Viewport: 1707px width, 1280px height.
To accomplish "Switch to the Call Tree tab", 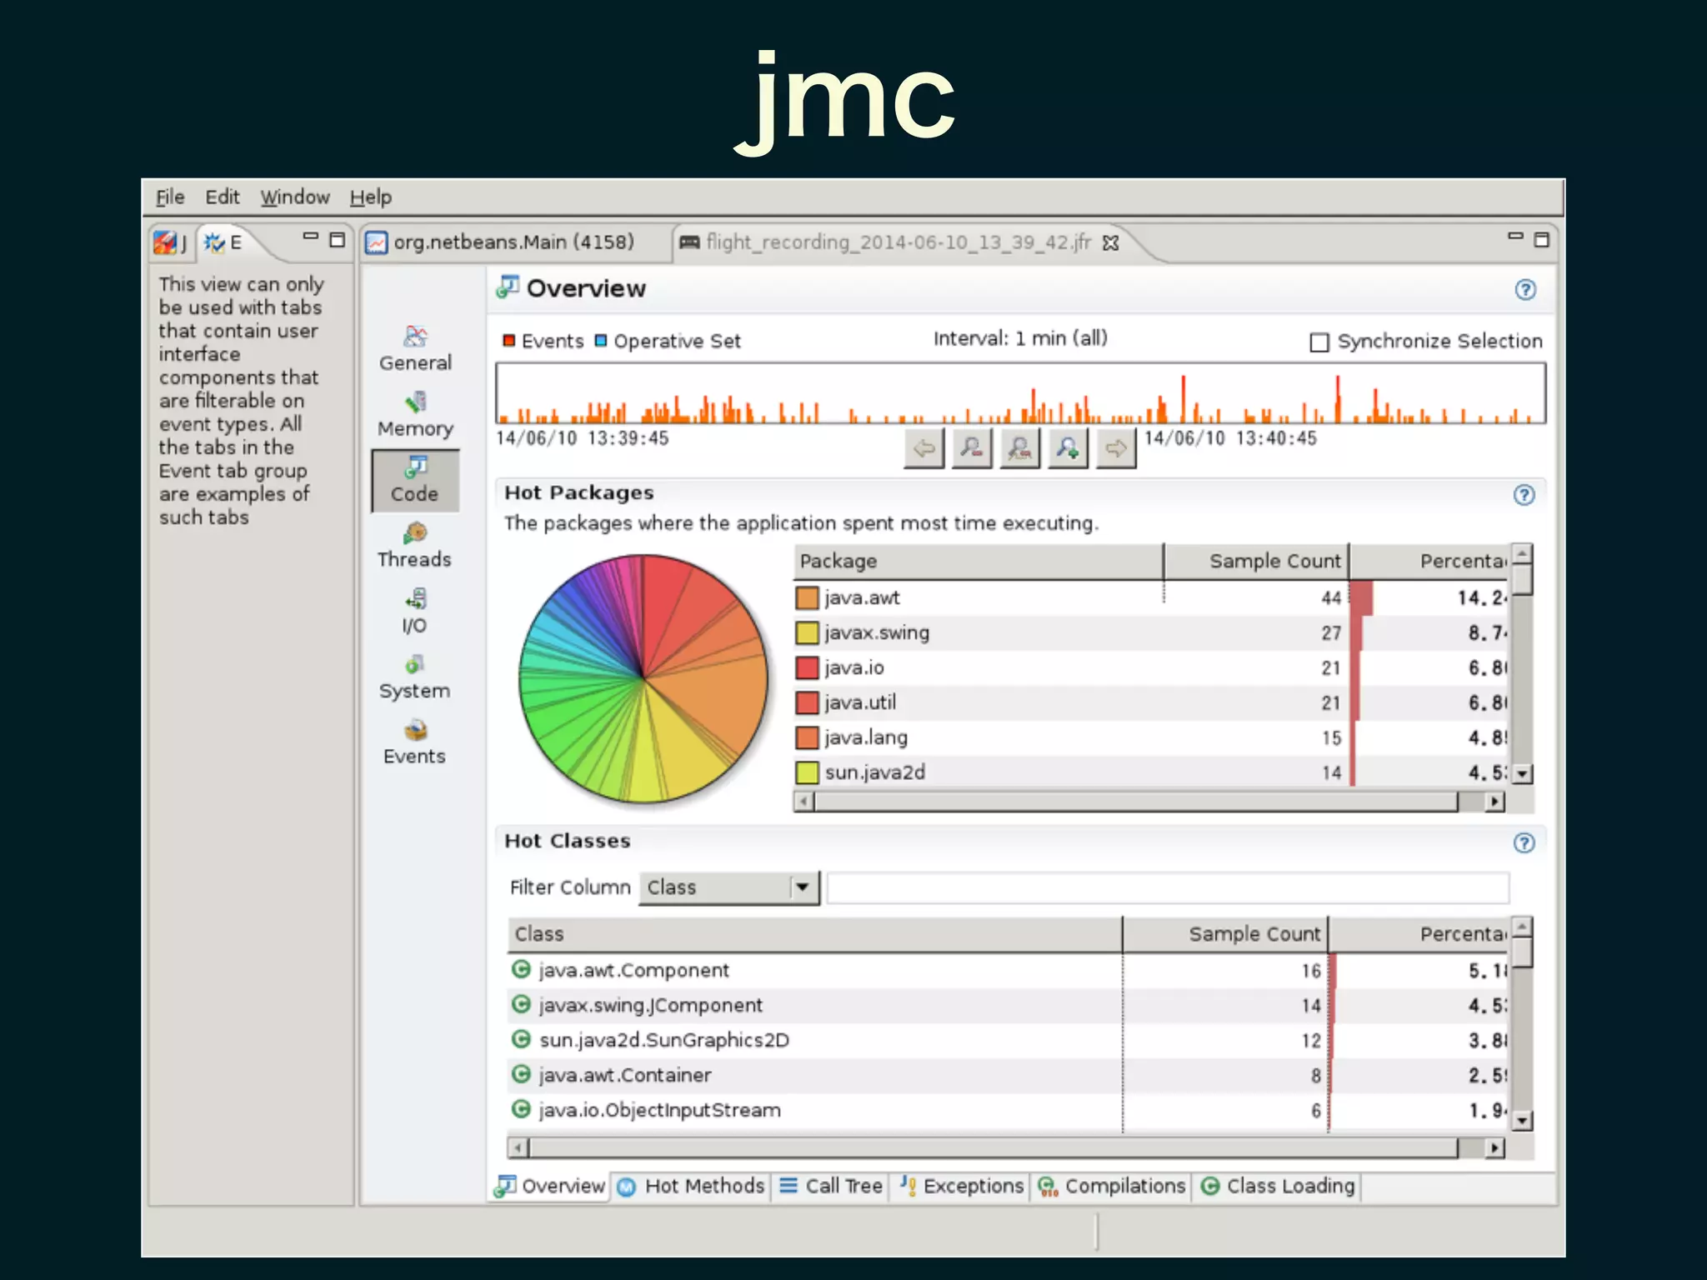I will click(x=832, y=1186).
